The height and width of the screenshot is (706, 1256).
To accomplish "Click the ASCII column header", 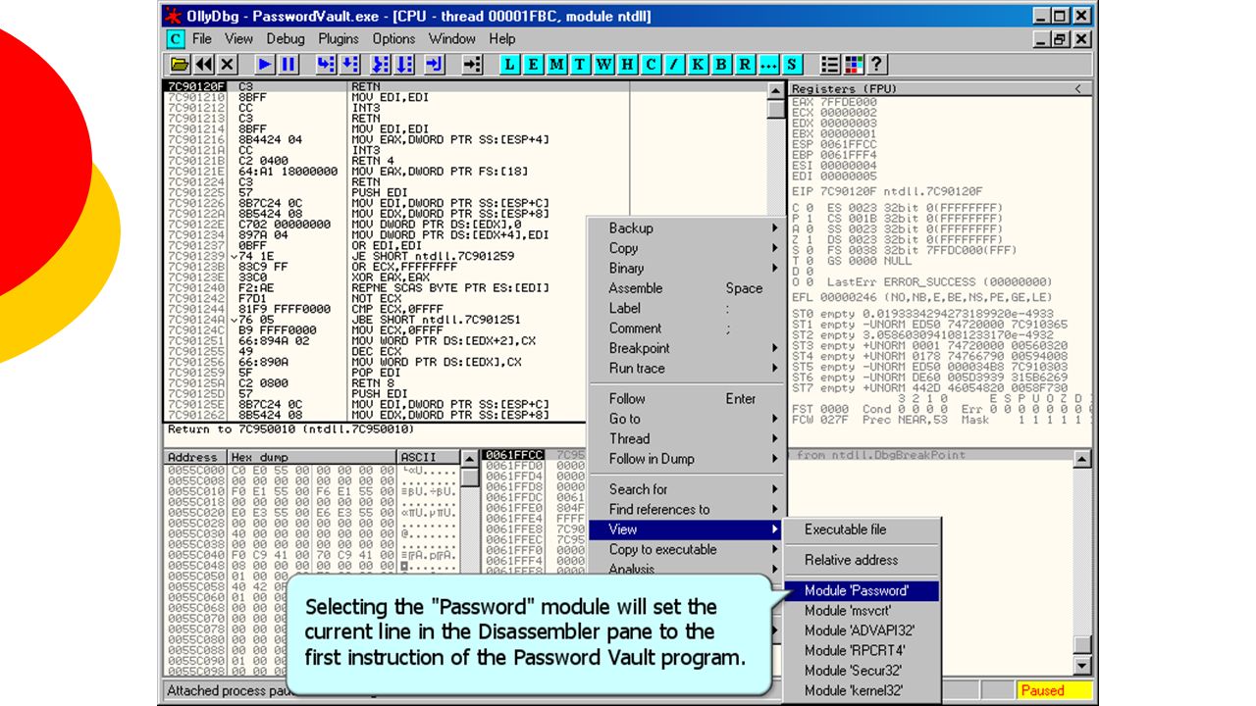I will pyautogui.click(x=428, y=457).
